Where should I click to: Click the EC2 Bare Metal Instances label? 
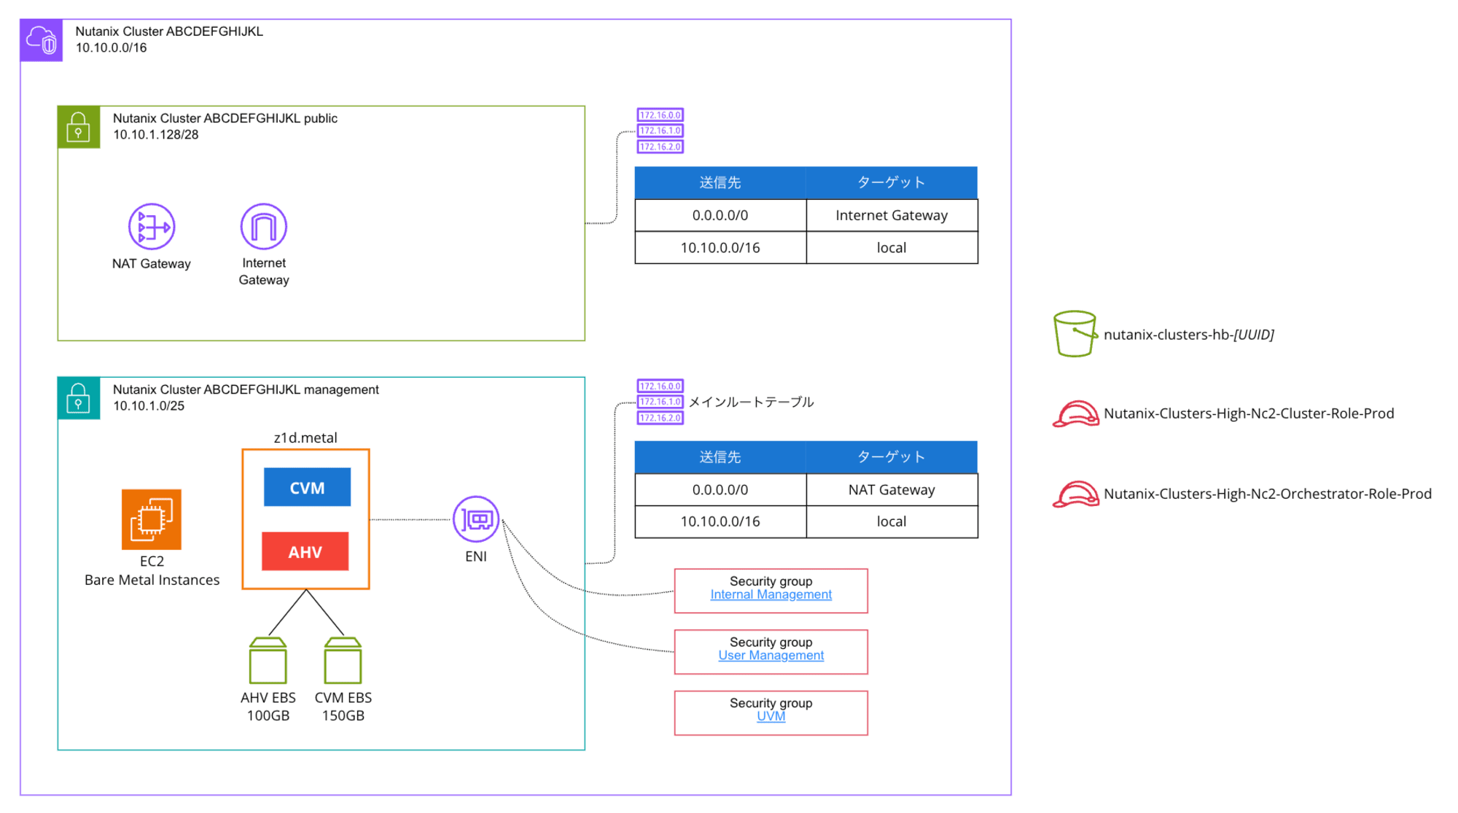click(x=152, y=571)
